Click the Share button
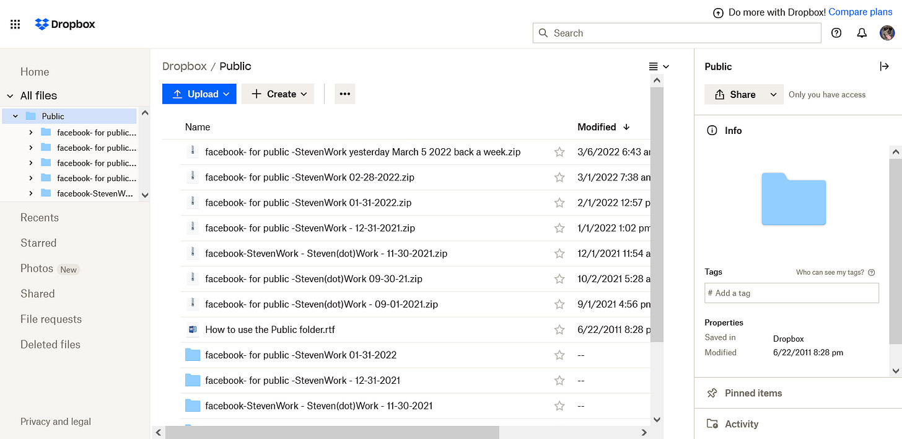Viewport: 902px width, 439px height. pyautogui.click(x=735, y=94)
